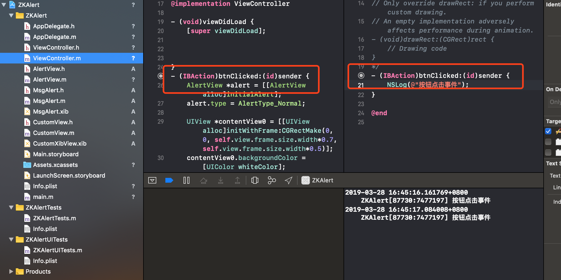Click the ZKAlert group folder icon

click(20, 15)
